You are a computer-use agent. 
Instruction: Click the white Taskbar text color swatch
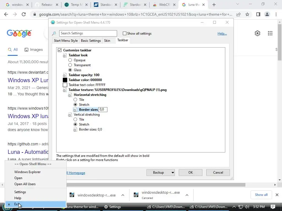[x=65, y=85]
